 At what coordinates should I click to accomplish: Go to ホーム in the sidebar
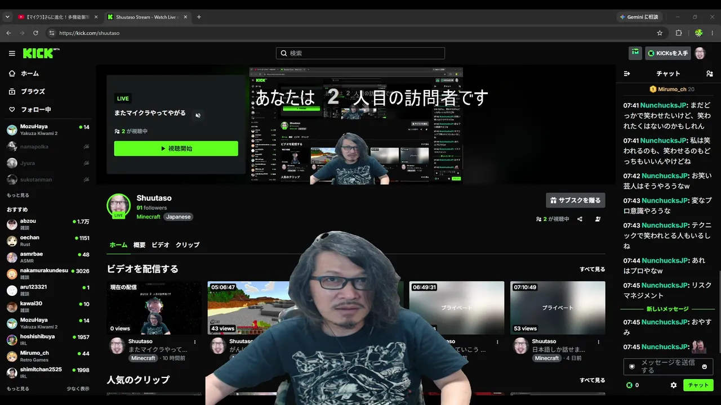[x=24, y=74]
